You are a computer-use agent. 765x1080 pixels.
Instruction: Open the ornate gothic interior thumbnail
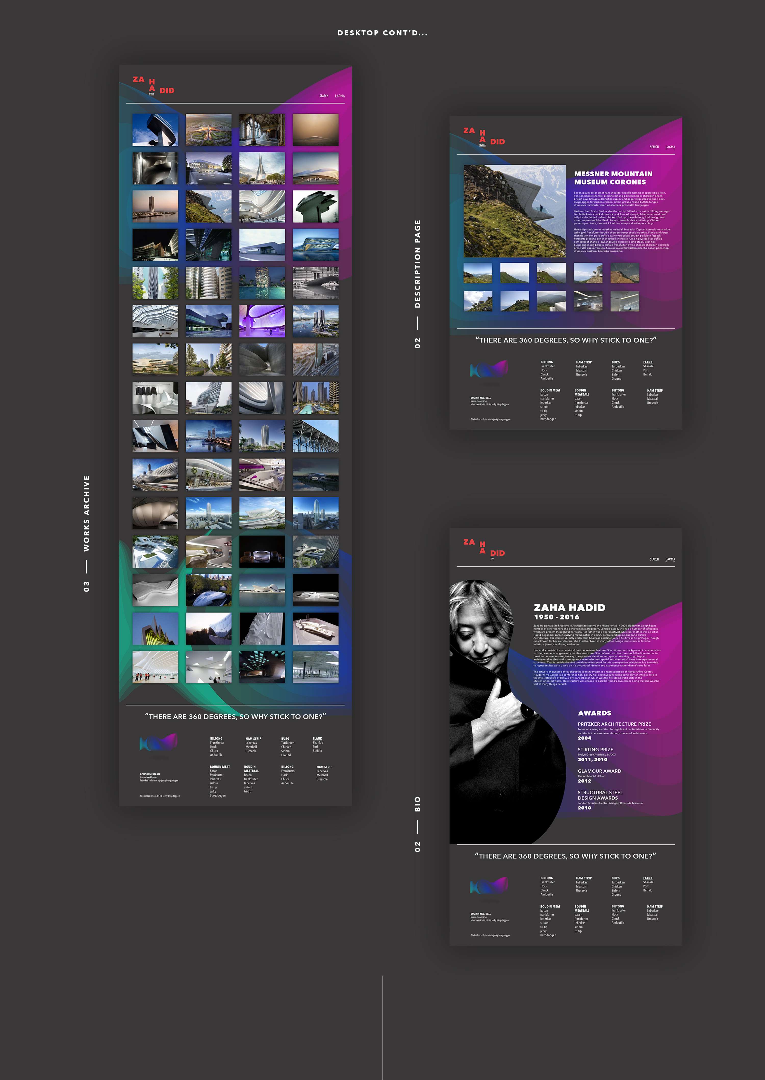262,130
